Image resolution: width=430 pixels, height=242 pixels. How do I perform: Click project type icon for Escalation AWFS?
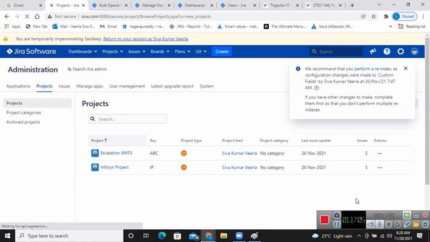(183, 153)
